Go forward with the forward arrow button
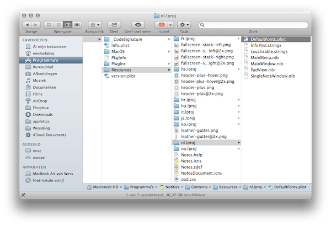This screenshot has width=331, height=226. (x=36, y=25)
